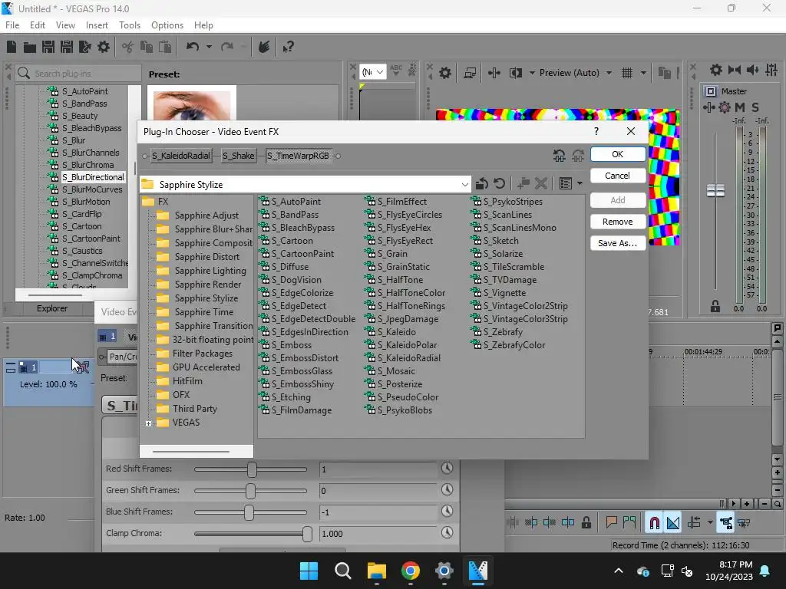
Task: Refresh the Plug-In Chooser folder list
Action: click(x=499, y=184)
